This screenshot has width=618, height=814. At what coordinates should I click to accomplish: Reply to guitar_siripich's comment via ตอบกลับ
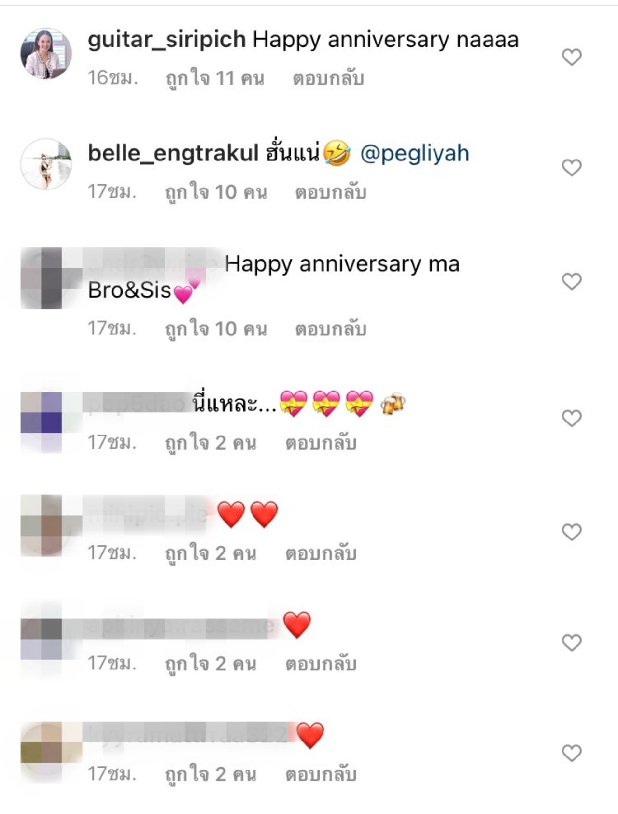328,78
